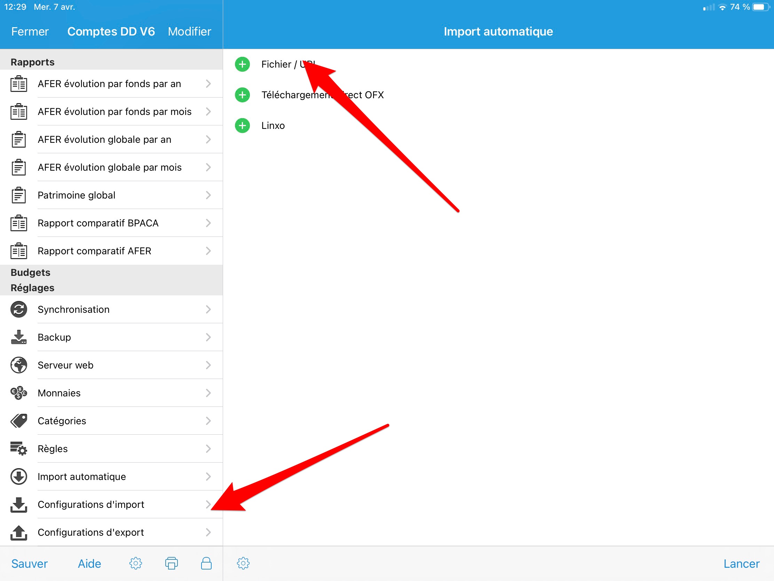
Task: Open Catégories via its chevron
Action: [208, 421]
